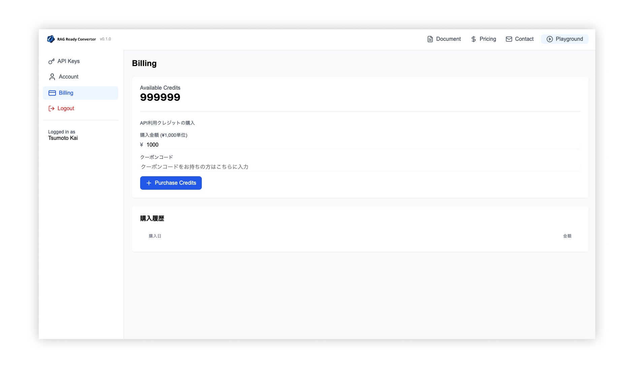Focus the purchase amount field showing 1000
Screen dimensions: 634x368
pyautogui.click(x=363, y=145)
